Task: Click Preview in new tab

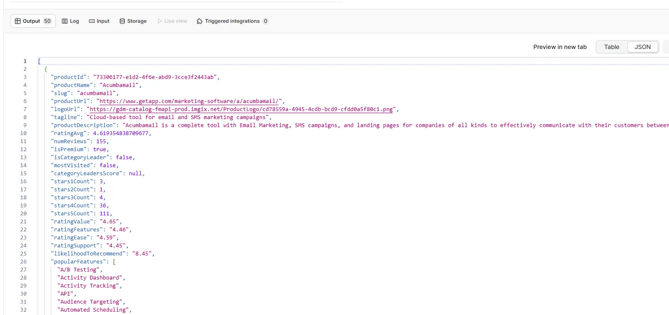Action: 560,47
